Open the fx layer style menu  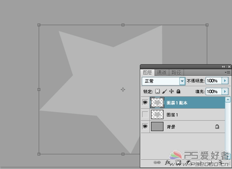[x=168, y=162]
